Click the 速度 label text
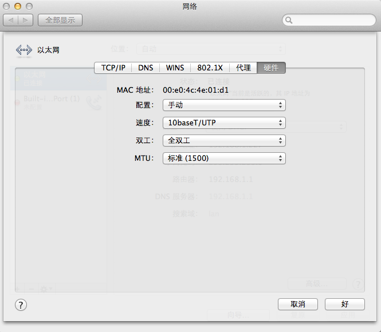The image size is (381, 332). tap(144, 123)
